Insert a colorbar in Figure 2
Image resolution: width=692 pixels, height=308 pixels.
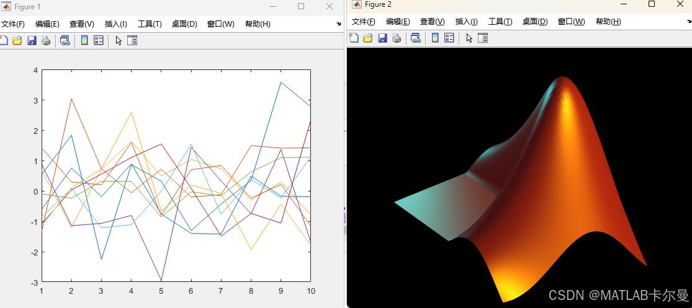(435, 38)
